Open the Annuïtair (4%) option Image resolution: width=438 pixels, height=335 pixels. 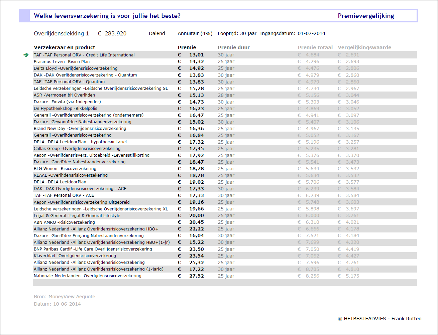pos(195,33)
